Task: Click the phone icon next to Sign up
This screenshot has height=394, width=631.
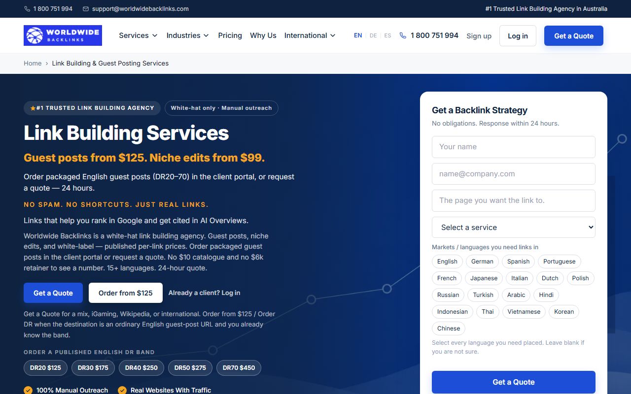Action: pos(403,35)
